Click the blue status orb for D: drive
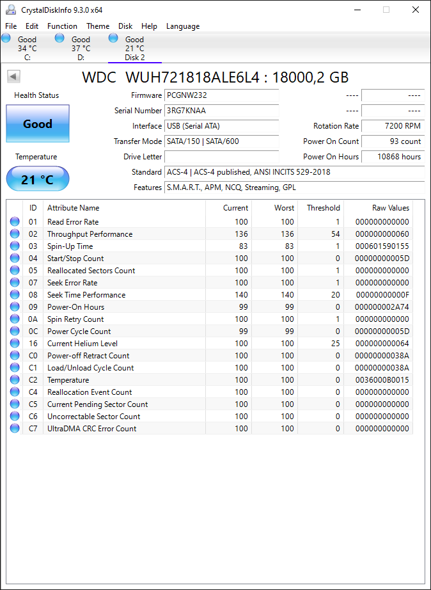The image size is (431, 590). click(59, 38)
